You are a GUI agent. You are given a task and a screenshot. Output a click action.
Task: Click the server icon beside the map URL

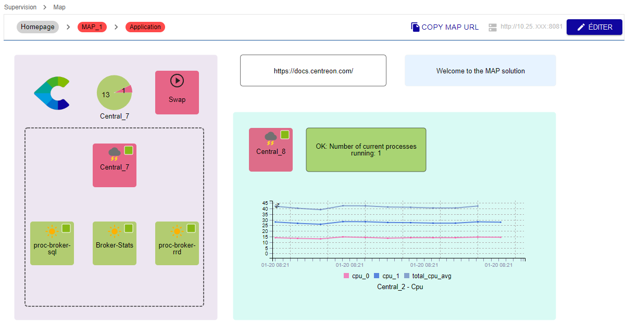pos(493,27)
